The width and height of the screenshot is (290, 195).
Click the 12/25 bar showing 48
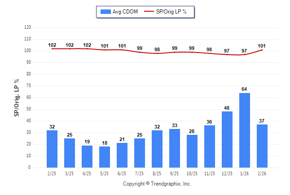point(227,139)
